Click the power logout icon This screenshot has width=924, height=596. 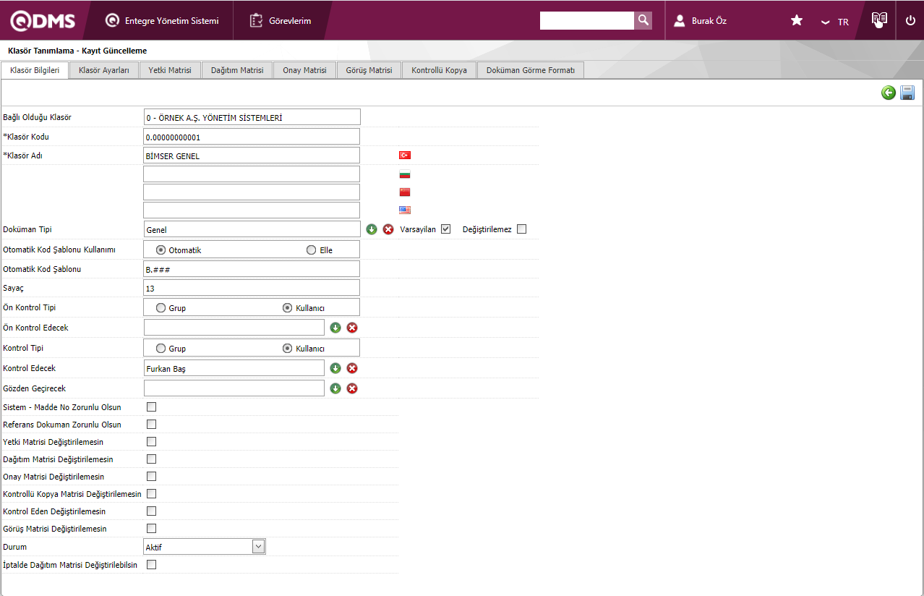tap(910, 20)
